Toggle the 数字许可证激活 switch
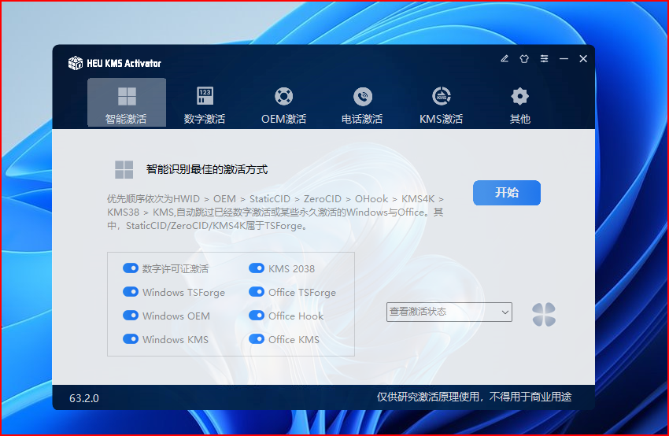The image size is (669, 436). (131, 268)
